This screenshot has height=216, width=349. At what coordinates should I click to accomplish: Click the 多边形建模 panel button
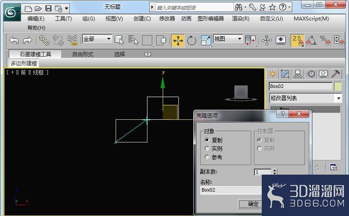[24, 64]
